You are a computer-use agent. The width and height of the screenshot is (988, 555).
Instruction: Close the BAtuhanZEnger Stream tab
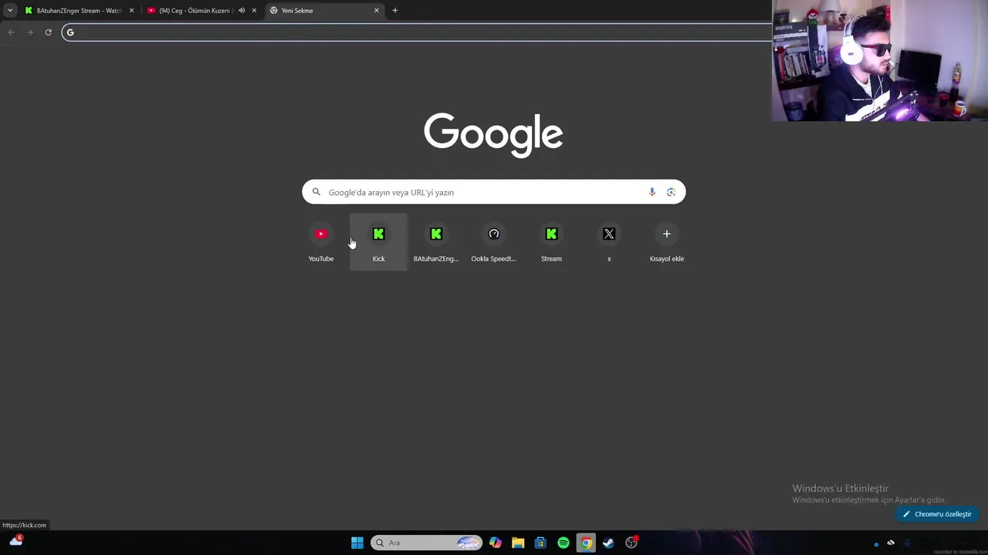coord(131,11)
